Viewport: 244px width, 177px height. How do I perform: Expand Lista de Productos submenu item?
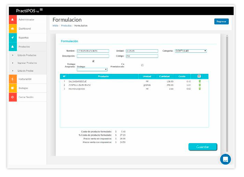point(27,55)
